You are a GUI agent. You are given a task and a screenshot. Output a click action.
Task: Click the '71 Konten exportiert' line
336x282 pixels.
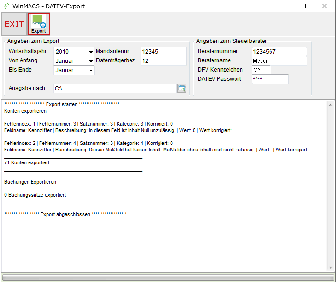tap(27, 162)
